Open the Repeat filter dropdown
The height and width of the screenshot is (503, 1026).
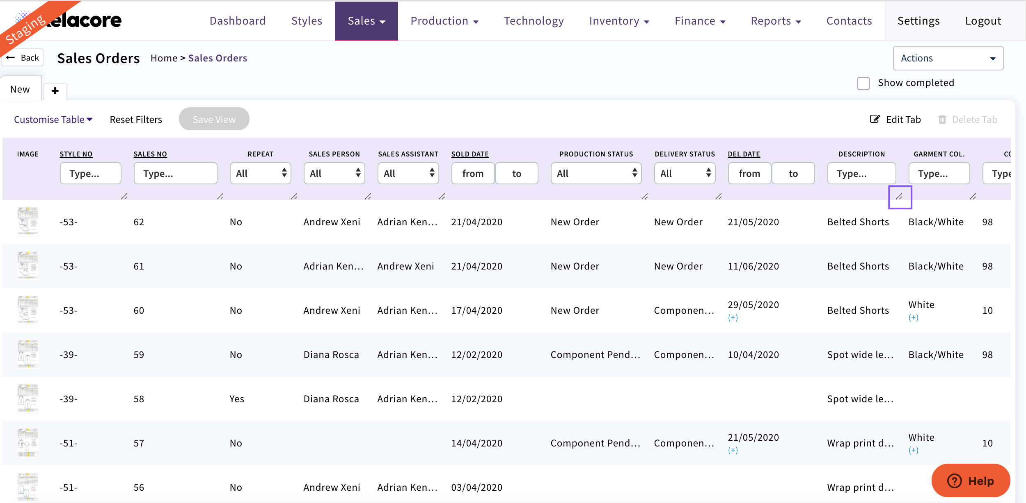pyautogui.click(x=260, y=173)
